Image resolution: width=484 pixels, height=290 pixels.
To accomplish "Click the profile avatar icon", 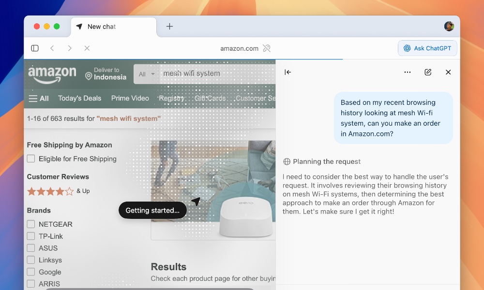I will [449, 27].
